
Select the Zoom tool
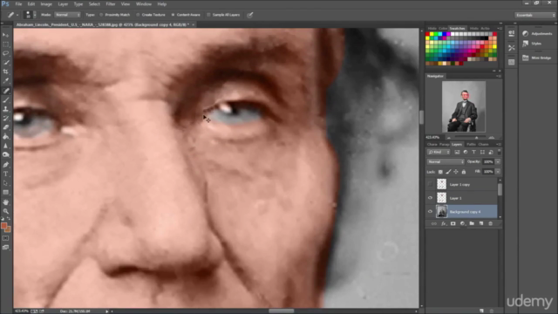[6, 211]
